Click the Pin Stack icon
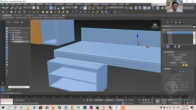The width and height of the screenshot is (196, 110). [164, 46]
